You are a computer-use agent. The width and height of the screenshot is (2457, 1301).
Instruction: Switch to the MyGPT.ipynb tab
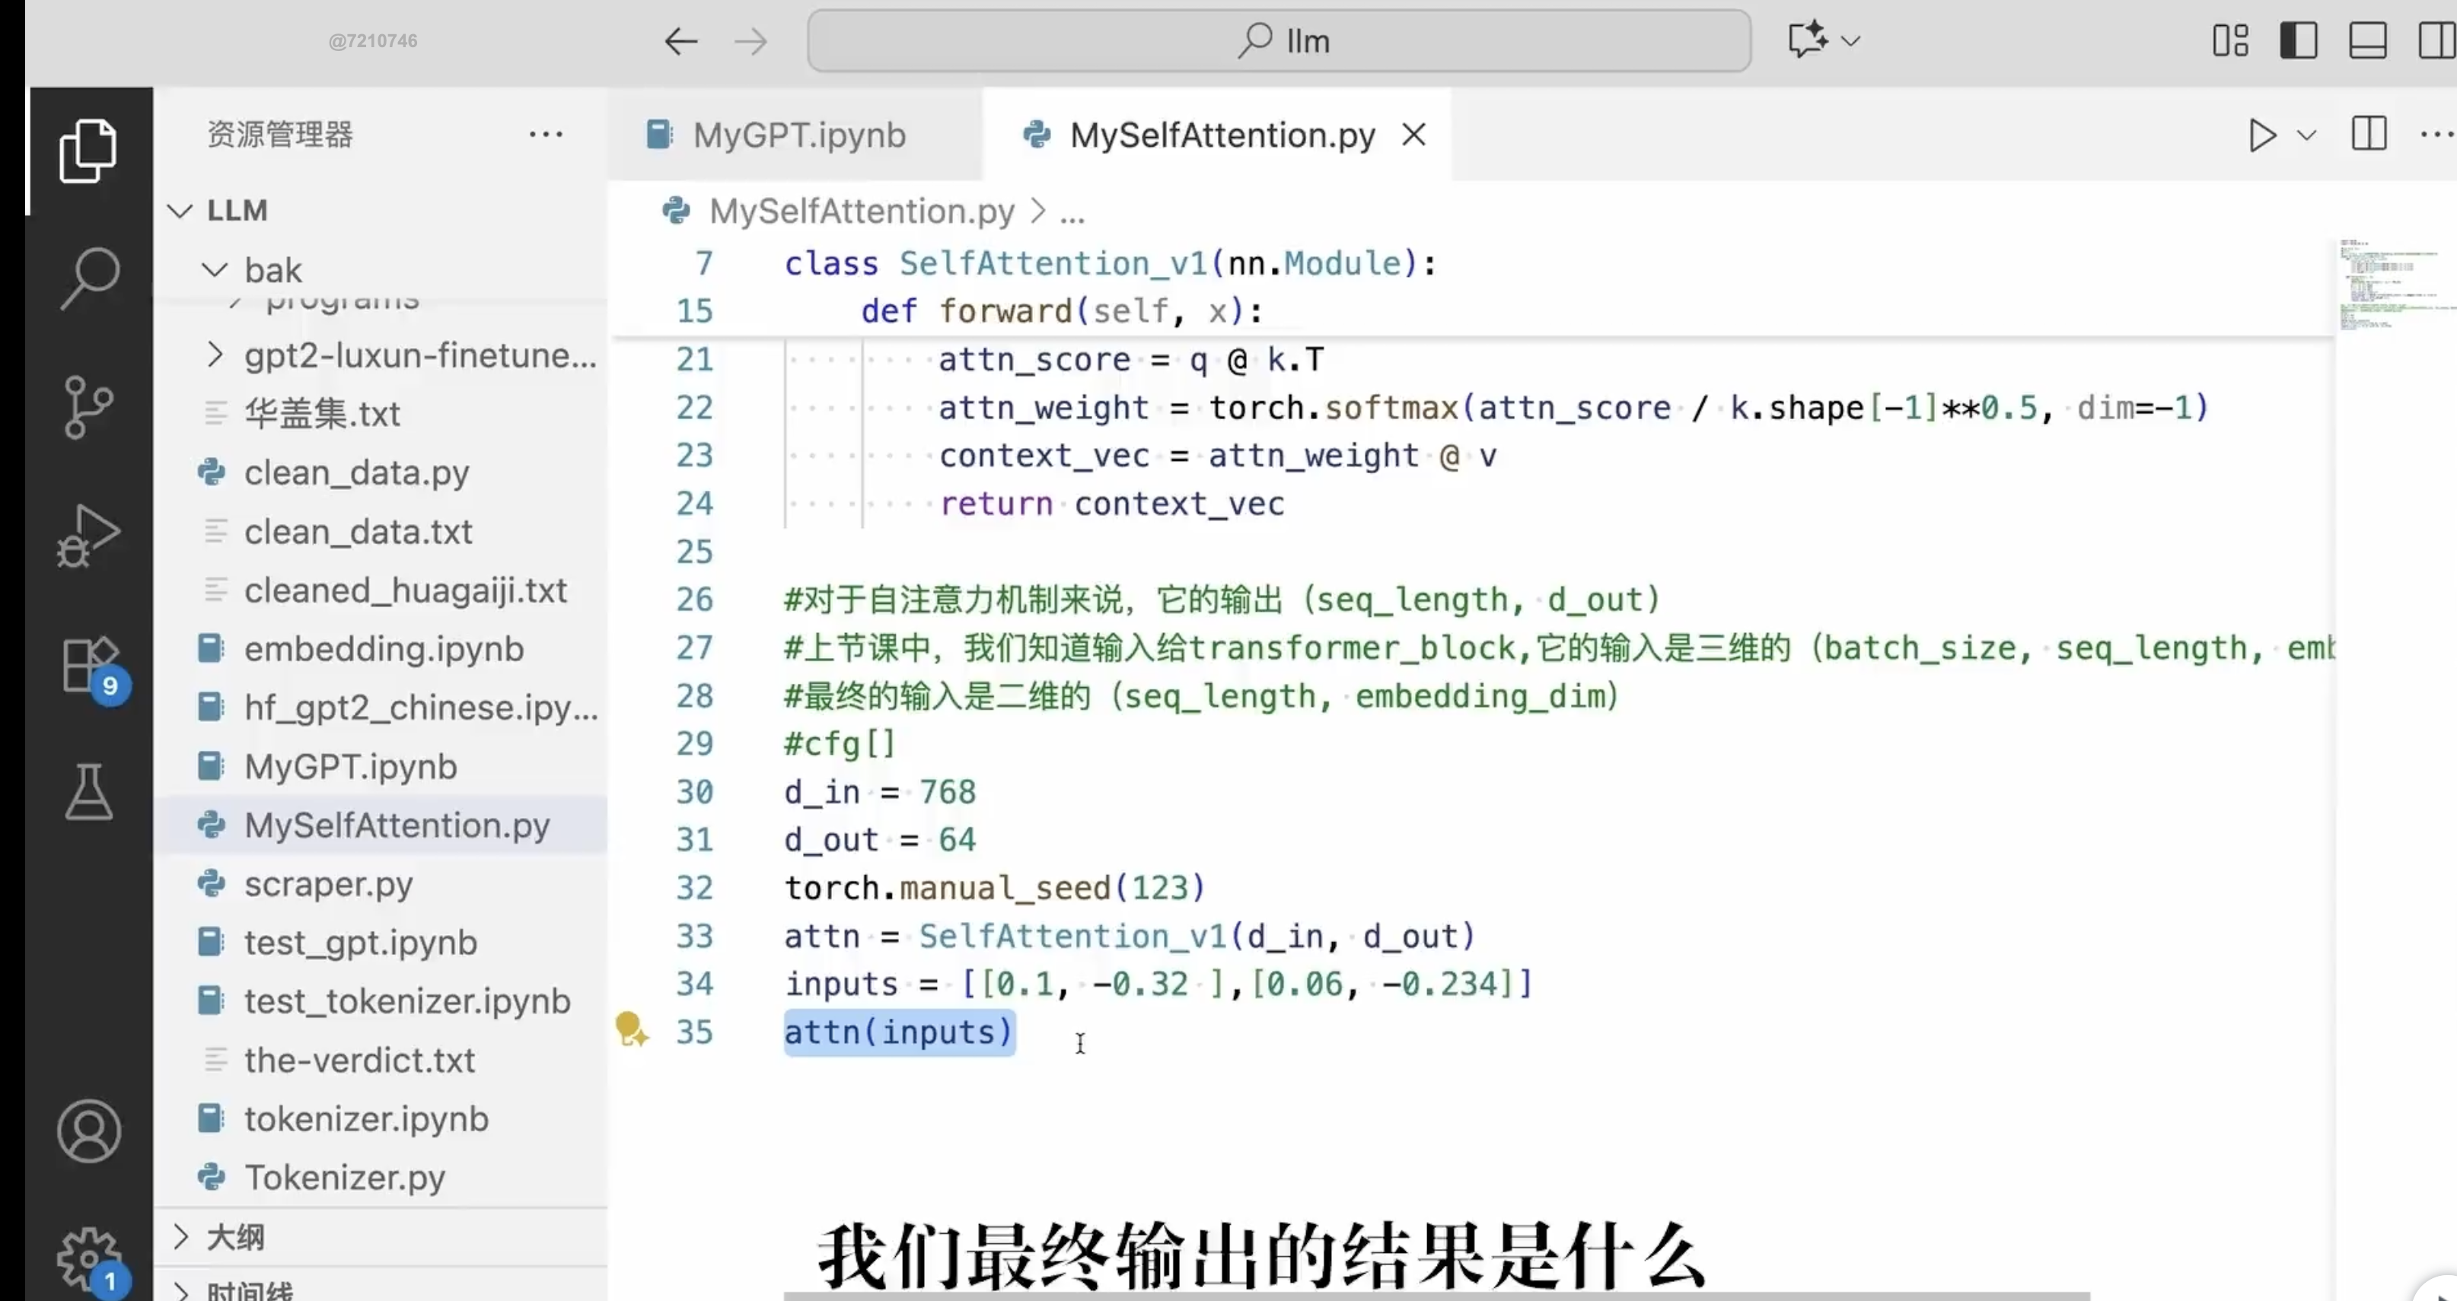[798, 135]
